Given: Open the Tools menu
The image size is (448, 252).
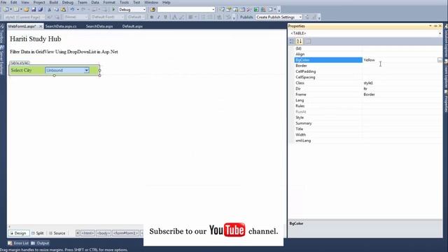Looking at the screenshot, I should (124, 3).
